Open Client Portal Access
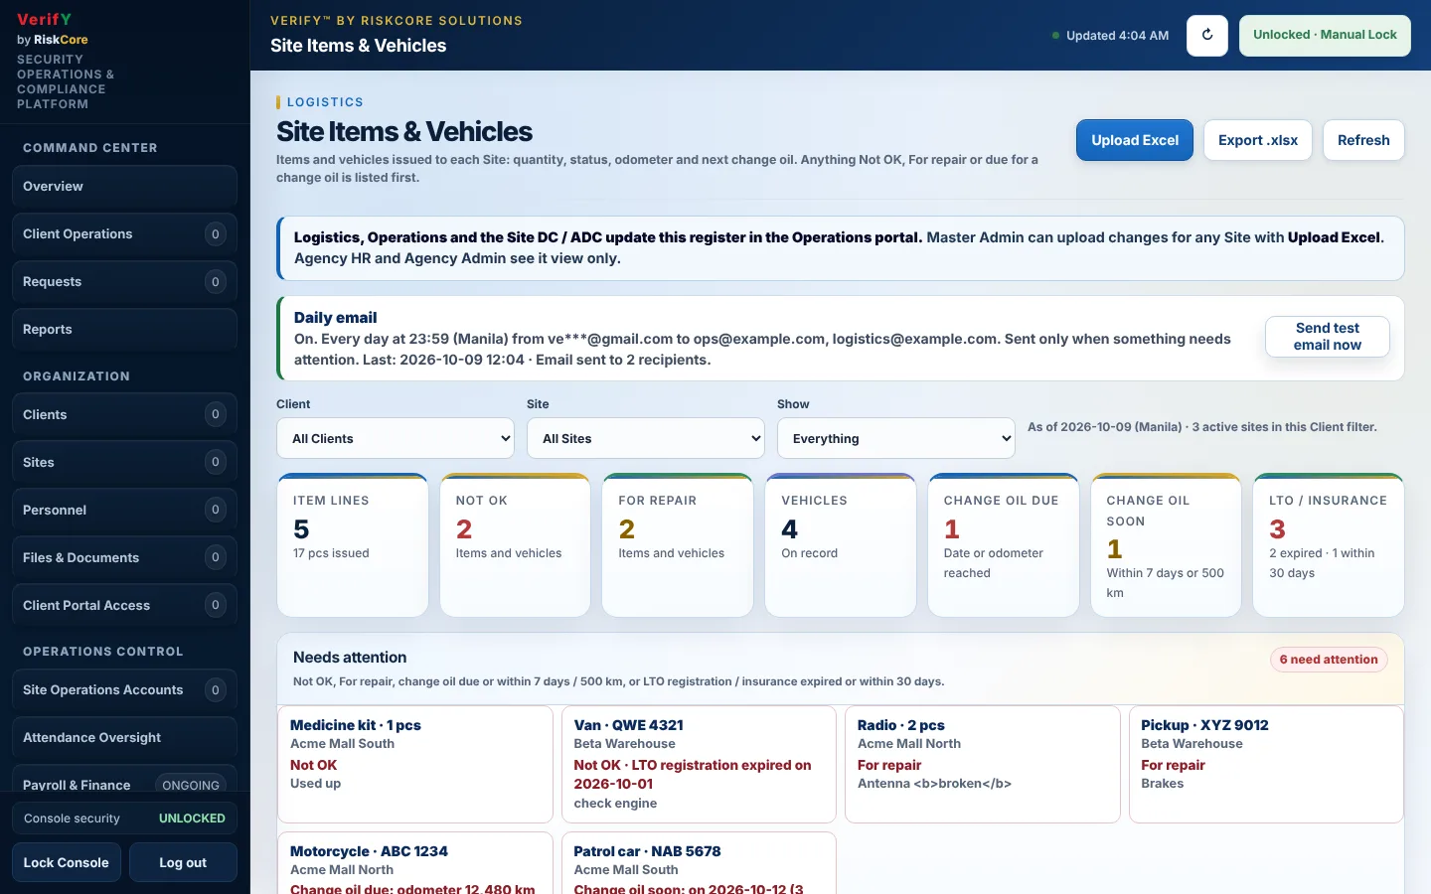 point(124,606)
